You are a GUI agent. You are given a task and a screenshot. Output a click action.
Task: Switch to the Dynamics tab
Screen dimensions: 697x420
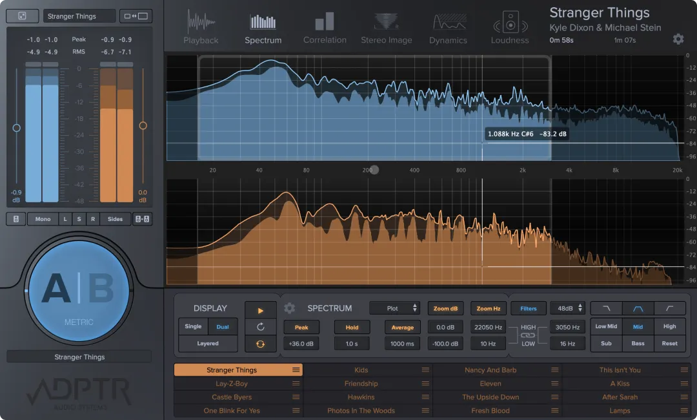448,28
